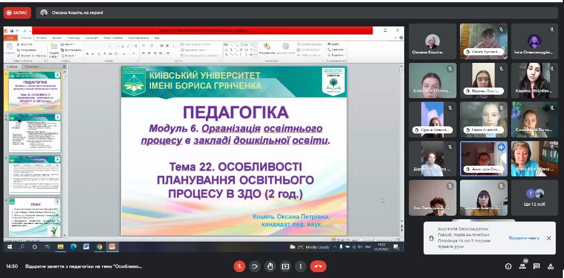Viewport: 564px width, 278px height.
Task: Switch to the Анимация ribbon tab
Action: tap(92, 38)
